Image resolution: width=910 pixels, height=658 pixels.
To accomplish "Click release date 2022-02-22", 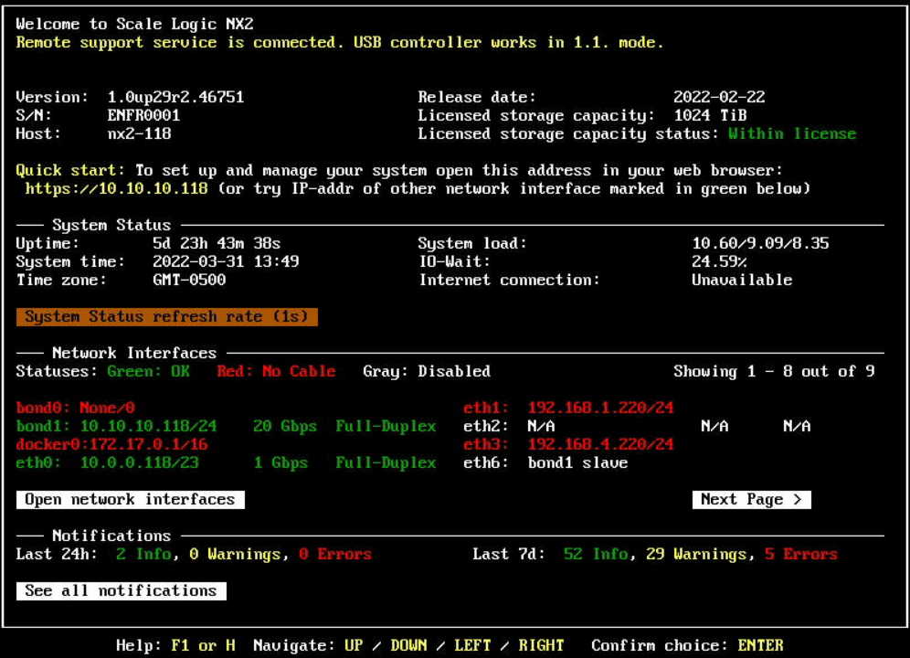I will (719, 97).
